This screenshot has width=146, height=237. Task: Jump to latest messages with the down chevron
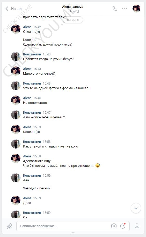[x=136, y=208]
